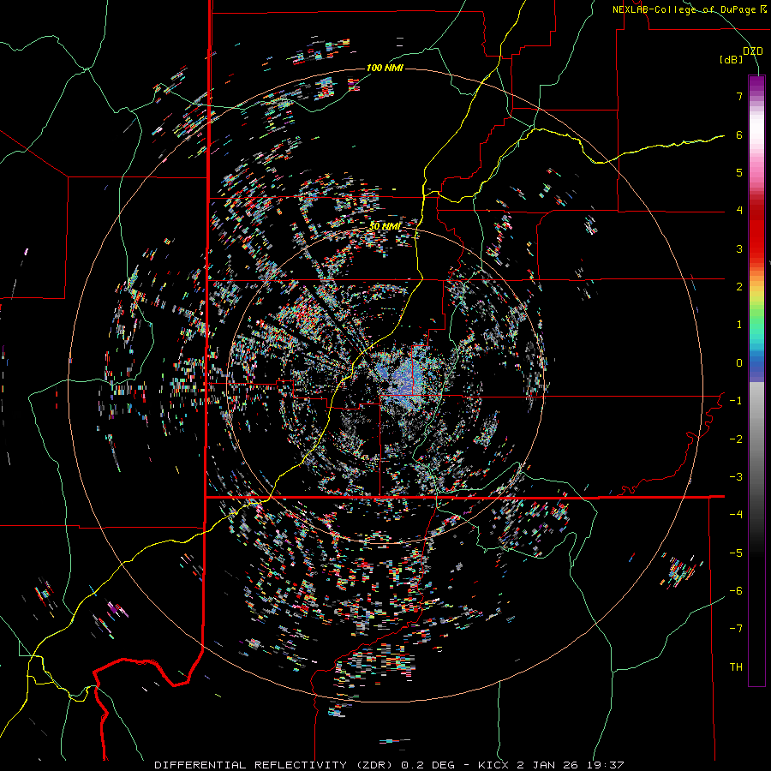Select the positive 3 dB scale tick label
The height and width of the screenshot is (771, 771).
[739, 248]
